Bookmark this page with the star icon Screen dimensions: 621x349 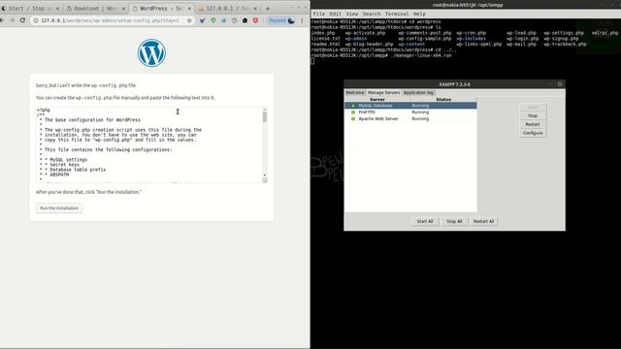click(189, 20)
